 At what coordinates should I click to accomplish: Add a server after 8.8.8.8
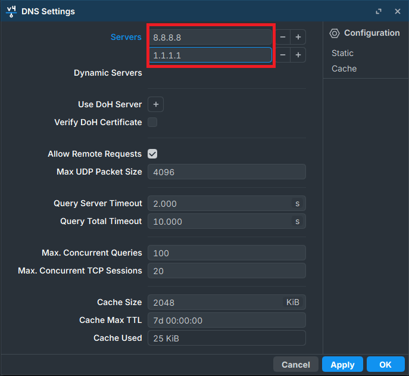[x=298, y=37]
